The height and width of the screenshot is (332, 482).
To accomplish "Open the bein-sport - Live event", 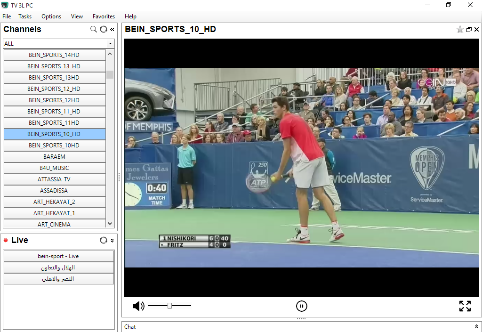I will [x=58, y=256].
